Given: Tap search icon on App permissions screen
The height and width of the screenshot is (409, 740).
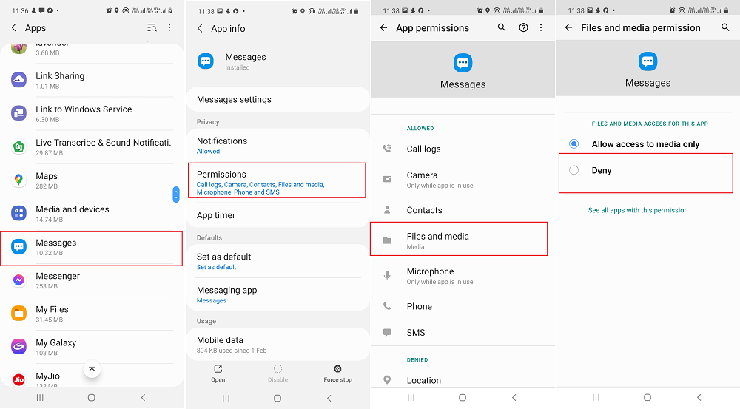Looking at the screenshot, I should coord(502,28).
